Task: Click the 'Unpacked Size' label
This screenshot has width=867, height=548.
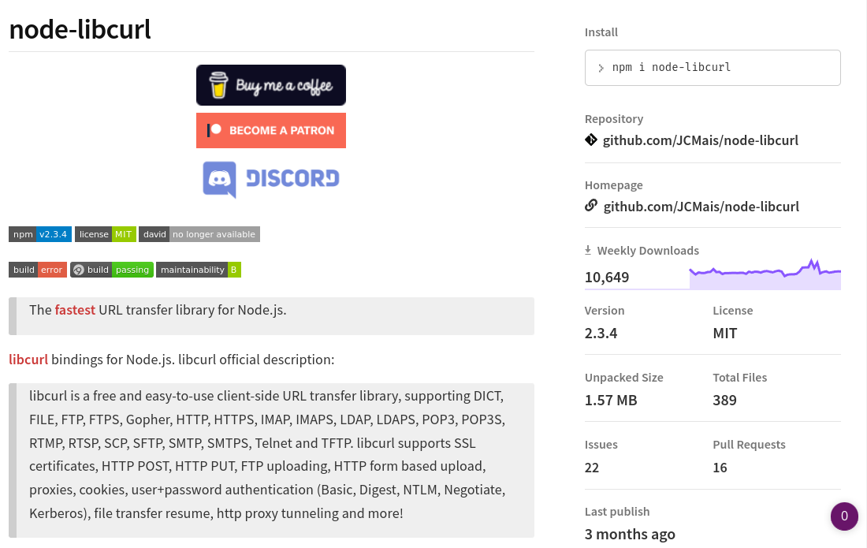Action: 623,378
